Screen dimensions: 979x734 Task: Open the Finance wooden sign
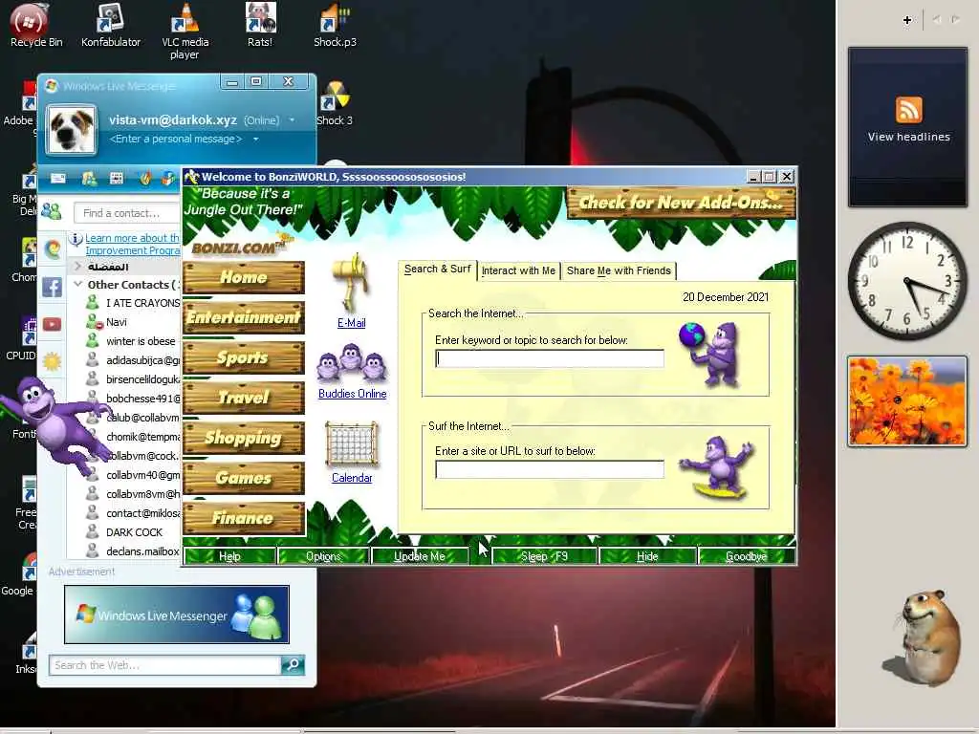click(x=244, y=518)
